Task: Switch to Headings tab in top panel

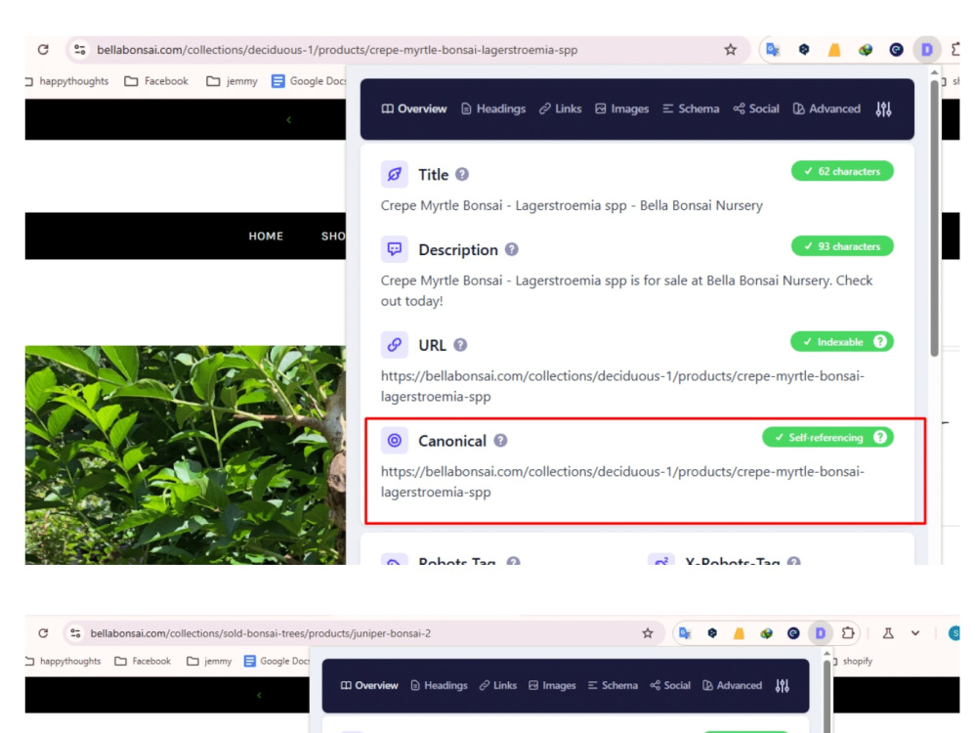Action: click(493, 108)
